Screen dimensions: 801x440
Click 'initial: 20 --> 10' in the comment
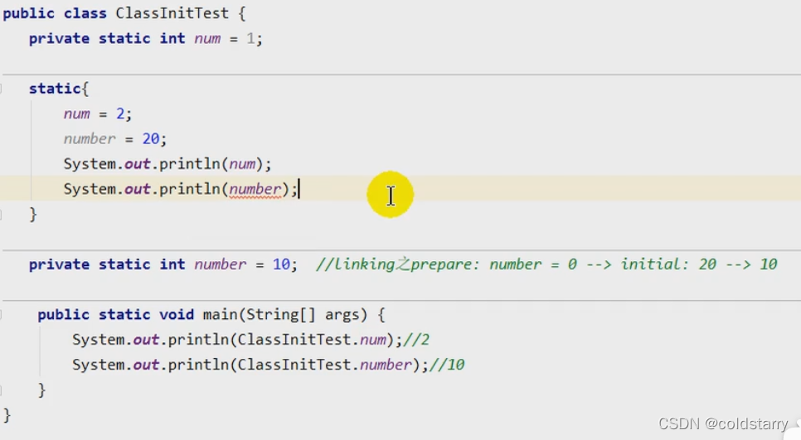tap(699, 264)
